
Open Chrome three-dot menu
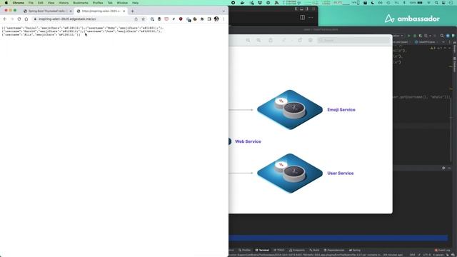pos(224,19)
